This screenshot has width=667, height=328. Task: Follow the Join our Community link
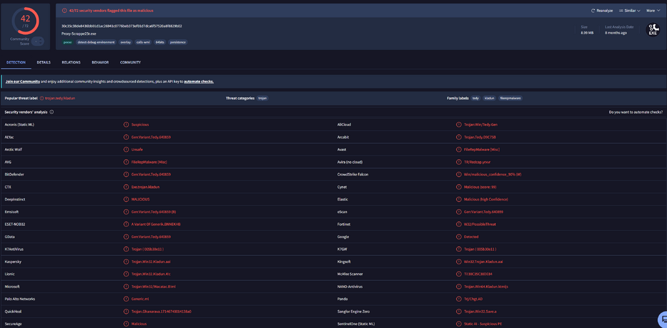[23, 81]
